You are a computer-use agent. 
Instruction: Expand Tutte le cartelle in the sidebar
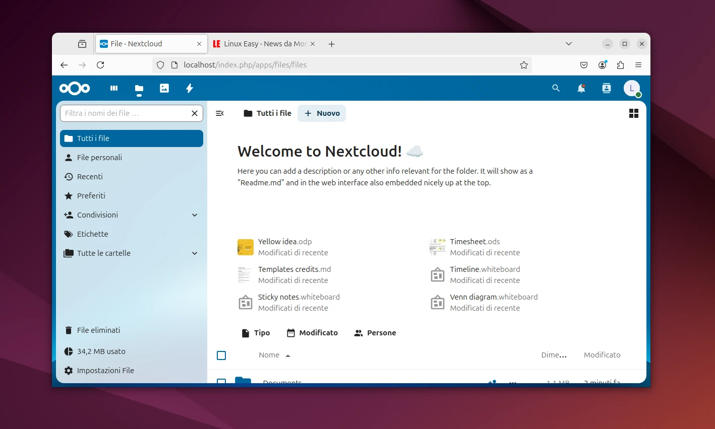pyautogui.click(x=194, y=253)
